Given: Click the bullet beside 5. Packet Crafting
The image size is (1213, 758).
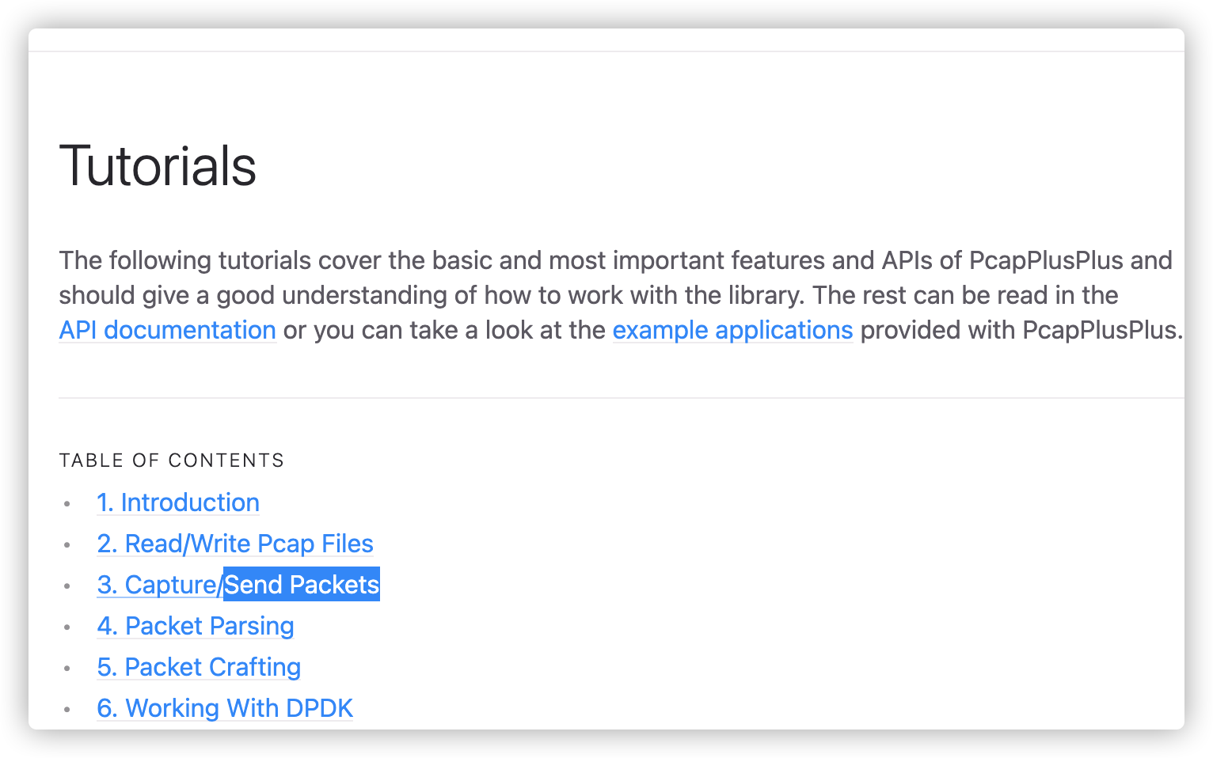Looking at the screenshot, I should point(67,669).
